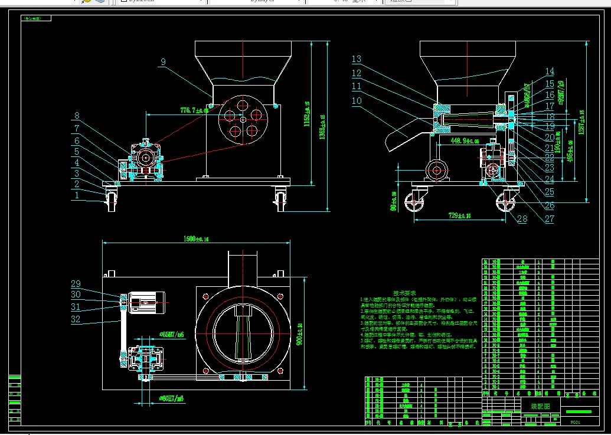The image size is (611, 435).
Task: Select part balloon number 4
Action: (77, 163)
